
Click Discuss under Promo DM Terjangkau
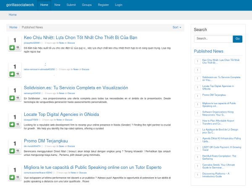click(71, 146)
